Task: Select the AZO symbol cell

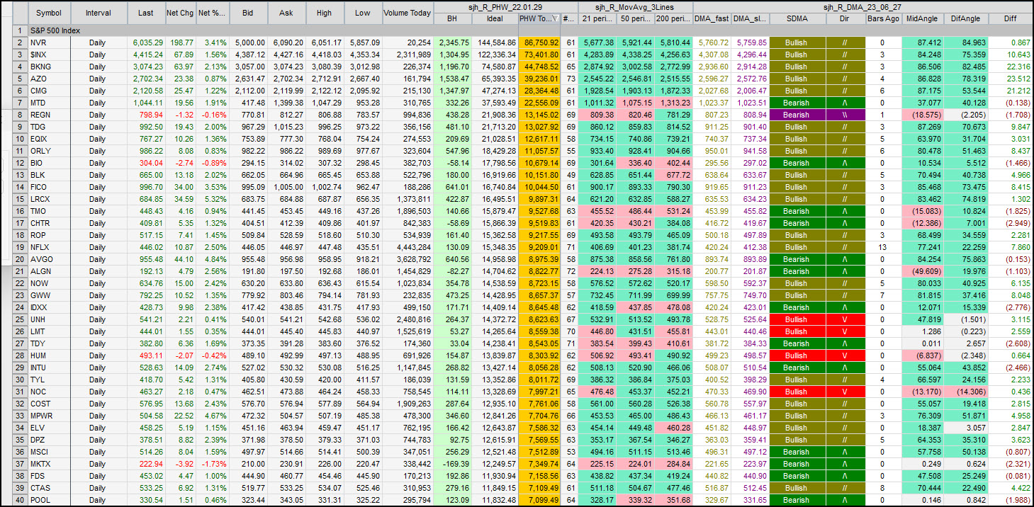Action: coord(49,79)
